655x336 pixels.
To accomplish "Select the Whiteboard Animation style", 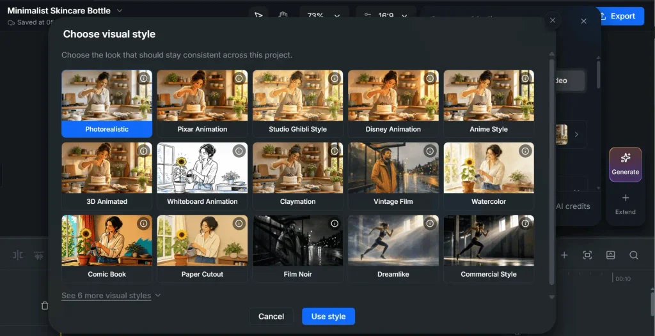I will (x=202, y=176).
